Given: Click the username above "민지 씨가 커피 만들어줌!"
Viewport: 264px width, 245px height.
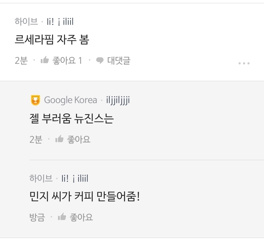Looking at the screenshot, I should (x=75, y=179).
